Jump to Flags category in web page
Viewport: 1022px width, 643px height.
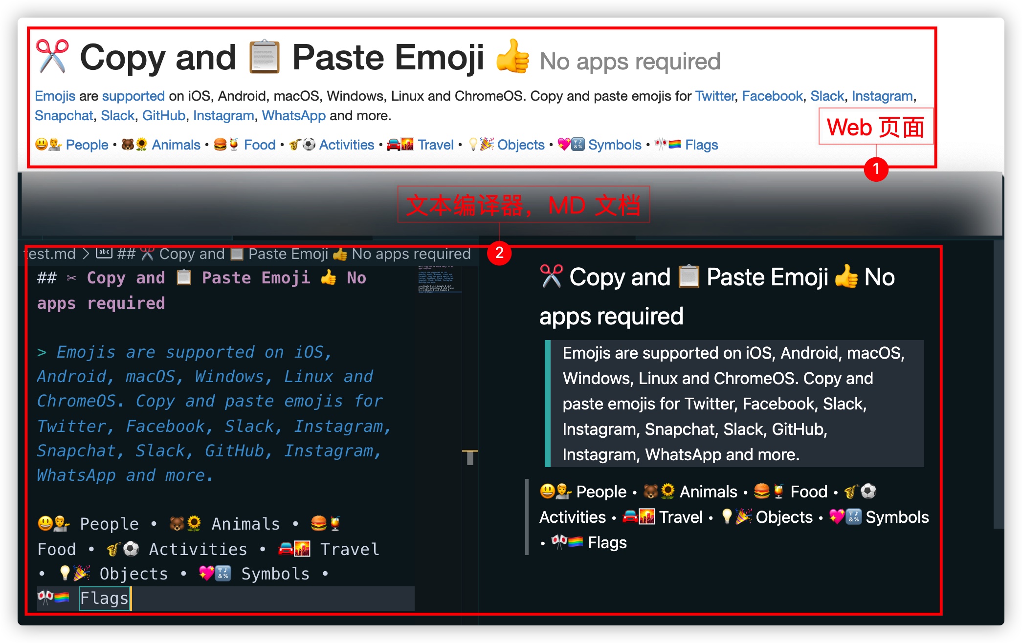coord(701,145)
